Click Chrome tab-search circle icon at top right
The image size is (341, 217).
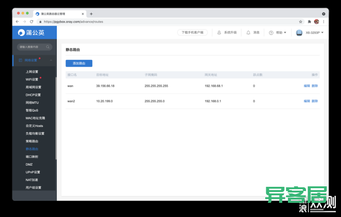(323, 14)
